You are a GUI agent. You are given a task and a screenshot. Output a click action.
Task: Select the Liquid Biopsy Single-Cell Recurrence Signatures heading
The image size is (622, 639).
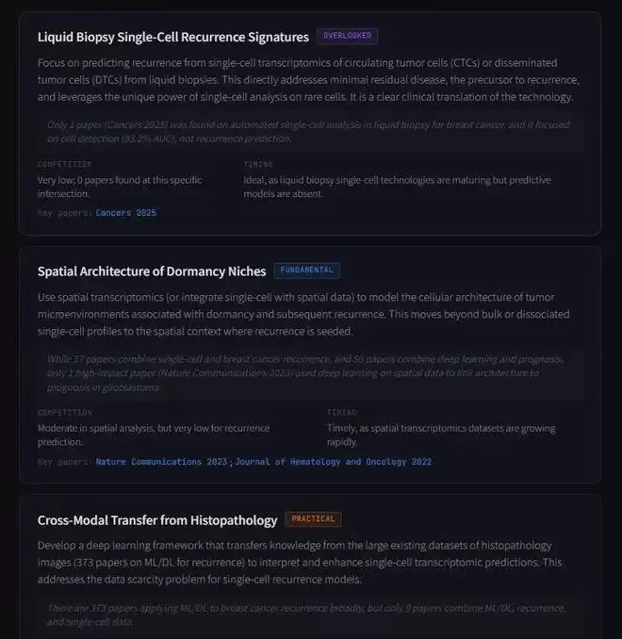[x=173, y=37]
